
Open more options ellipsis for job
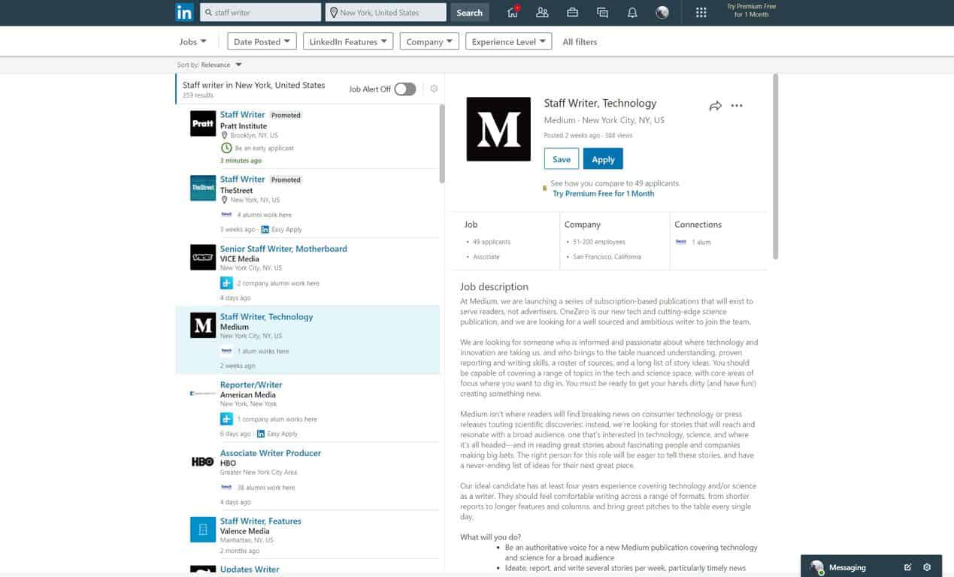click(737, 106)
